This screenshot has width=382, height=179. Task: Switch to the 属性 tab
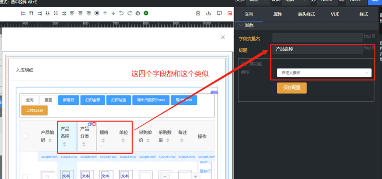tap(277, 15)
